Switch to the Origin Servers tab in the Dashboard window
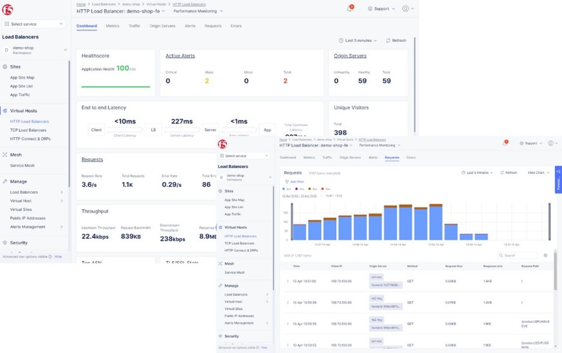 (x=162, y=26)
